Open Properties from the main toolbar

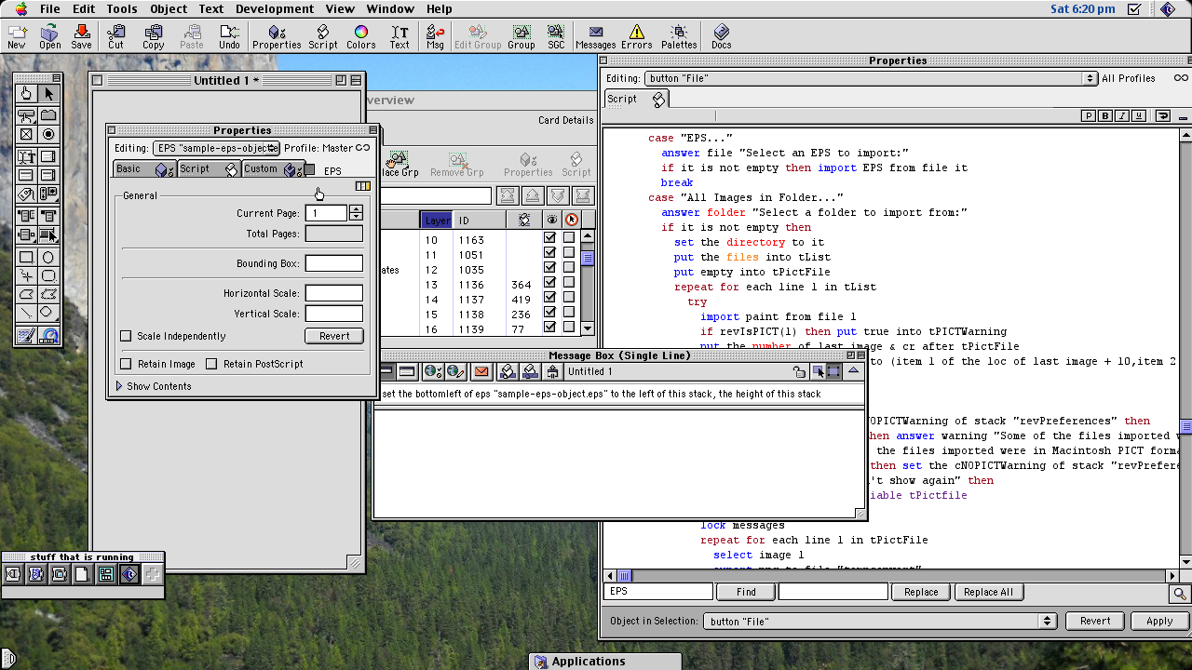277,37
